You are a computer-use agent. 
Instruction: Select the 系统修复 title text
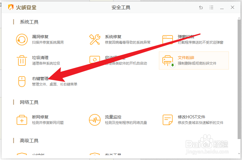tap(113, 37)
